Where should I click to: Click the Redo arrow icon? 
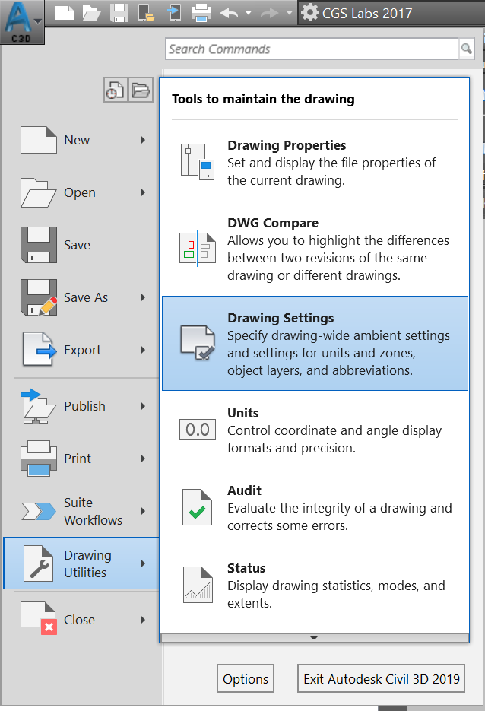point(269,13)
